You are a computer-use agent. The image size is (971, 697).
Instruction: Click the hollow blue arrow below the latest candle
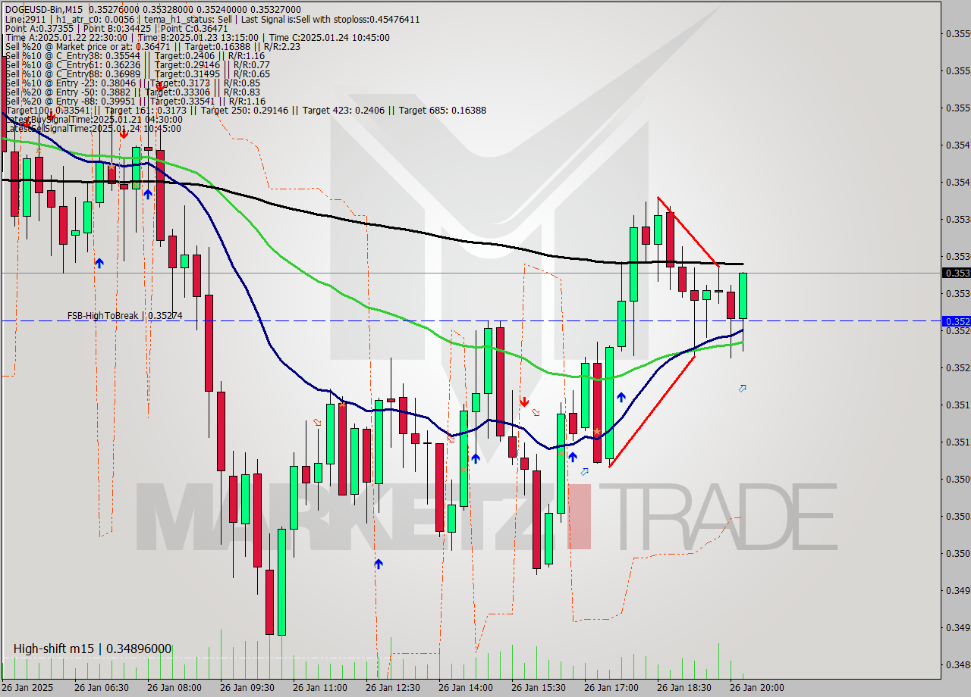tap(742, 388)
